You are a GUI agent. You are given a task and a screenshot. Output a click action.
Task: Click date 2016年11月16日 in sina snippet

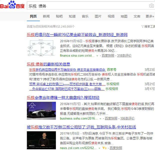71,41
